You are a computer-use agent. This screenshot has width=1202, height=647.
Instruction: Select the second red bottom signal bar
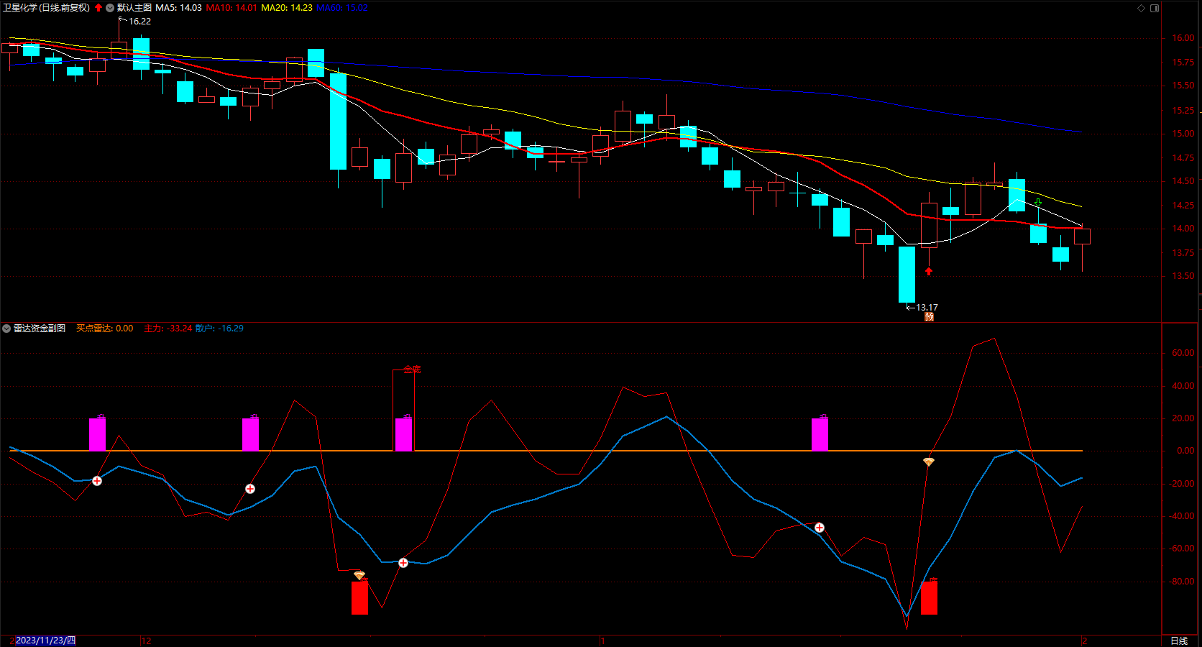(x=929, y=597)
